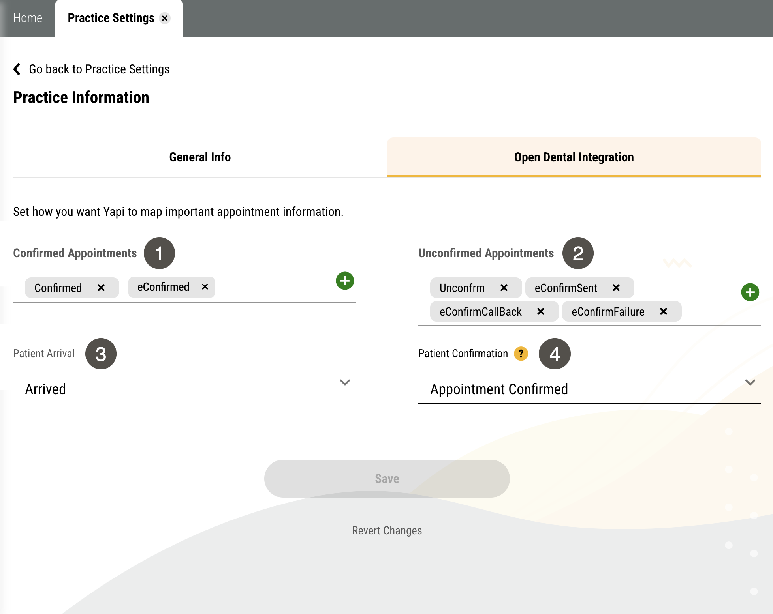This screenshot has height=614, width=773.
Task: Open the Open Dental Integration tab
Action: (x=574, y=157)
